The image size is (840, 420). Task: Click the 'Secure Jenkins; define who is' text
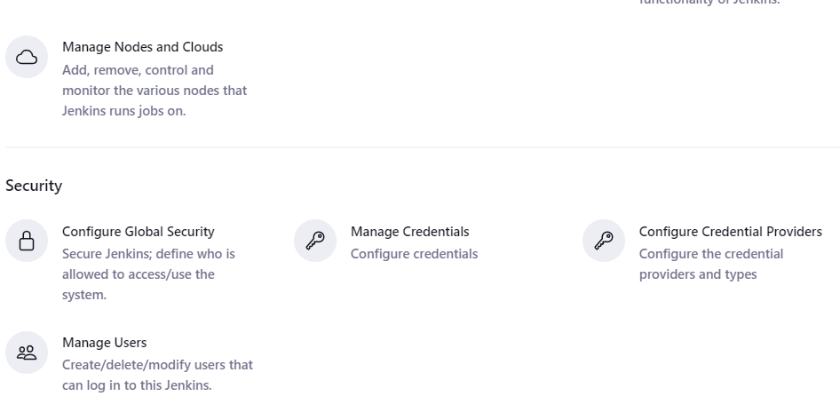[148, 254]
